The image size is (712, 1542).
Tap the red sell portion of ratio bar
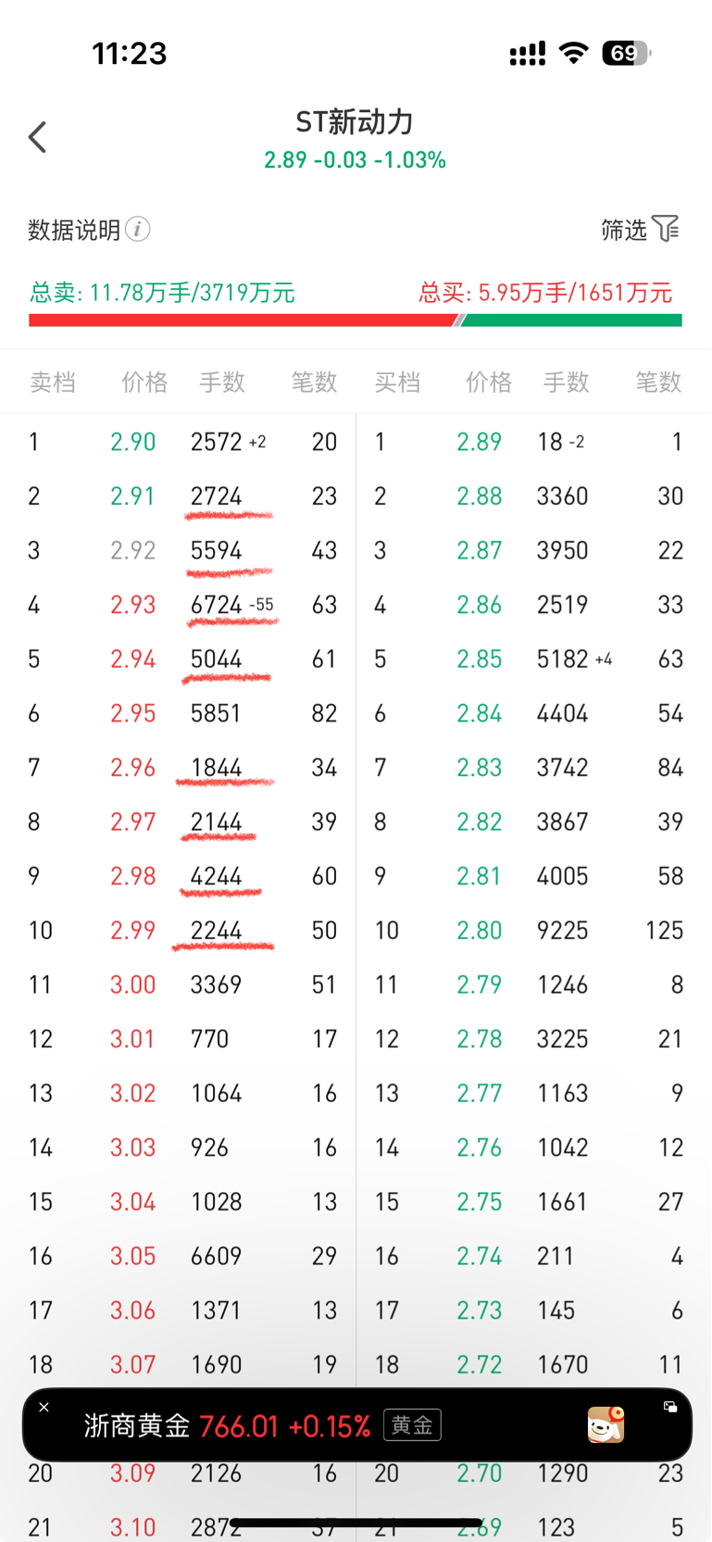pyautogui.click(x=241, y=320)
